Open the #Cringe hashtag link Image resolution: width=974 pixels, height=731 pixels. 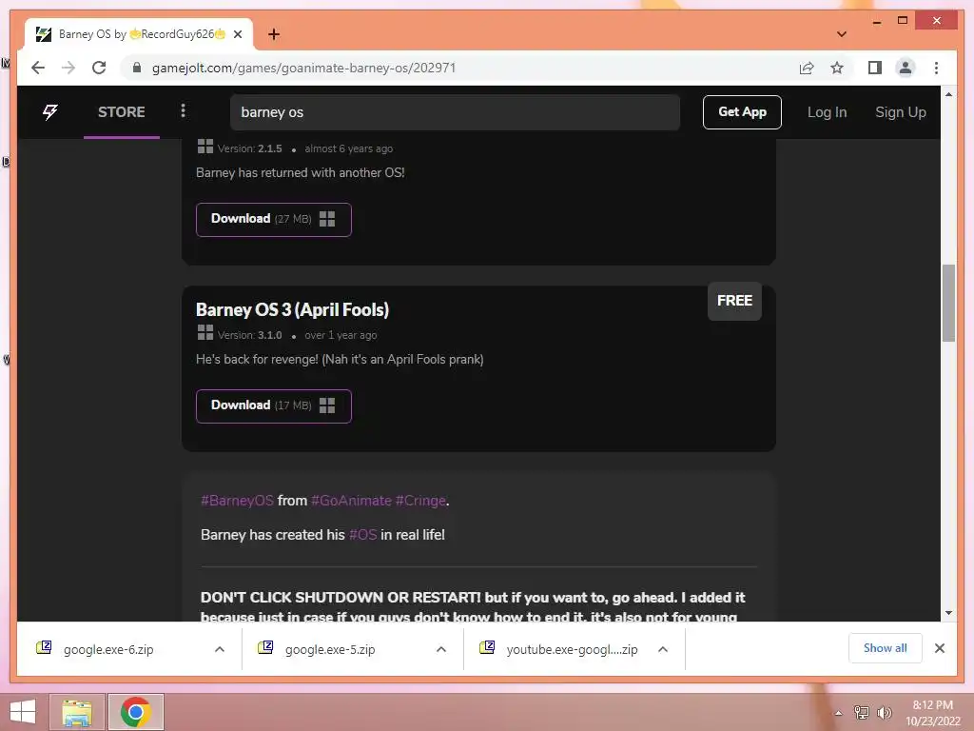420,501
